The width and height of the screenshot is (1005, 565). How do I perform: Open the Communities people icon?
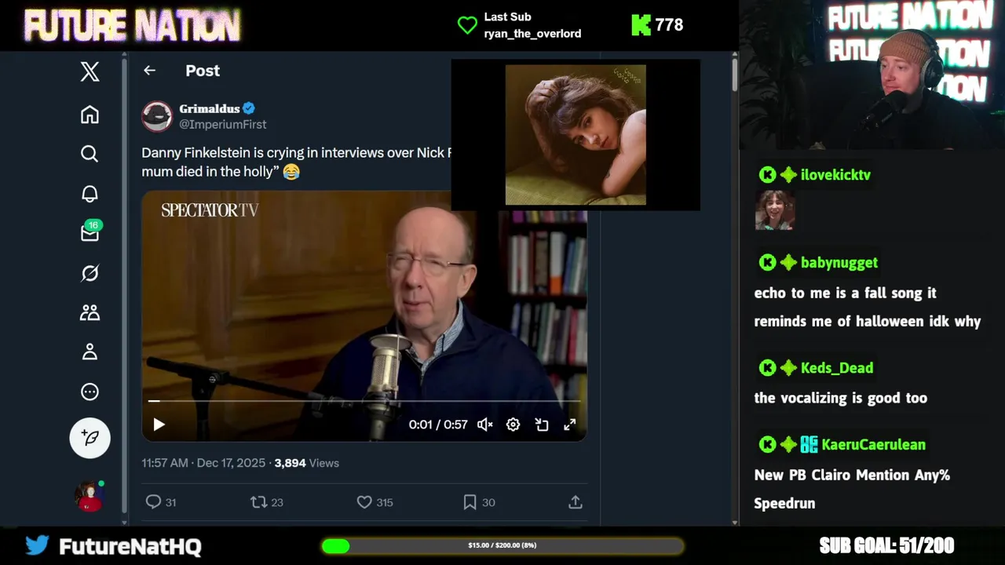tap(90, 312)
